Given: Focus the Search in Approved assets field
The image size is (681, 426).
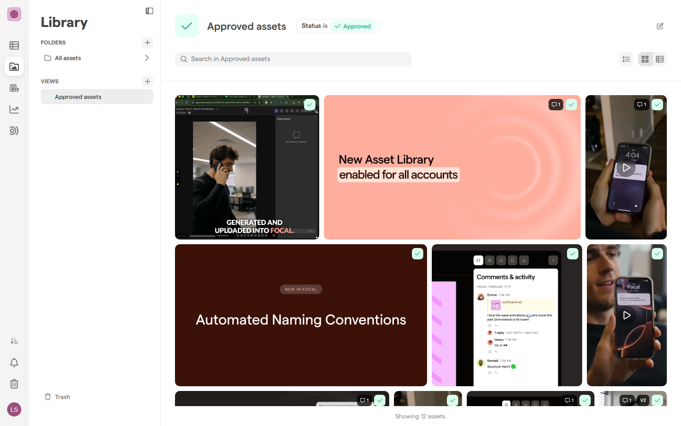Looking at the screenshot, I should click(x=293, y=59).
